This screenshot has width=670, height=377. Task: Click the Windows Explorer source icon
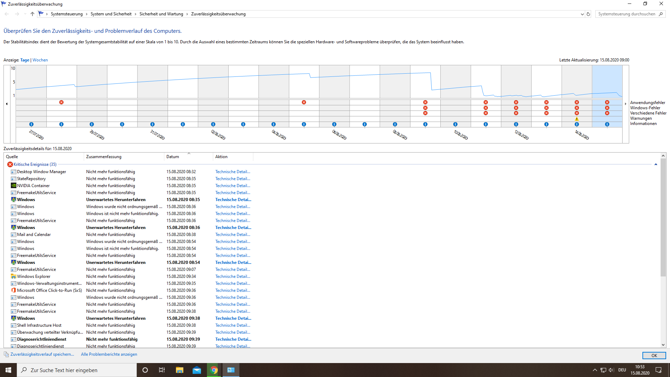click(x=14, y=276)
